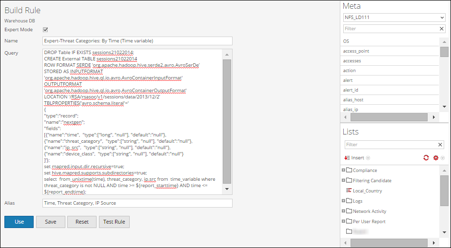The width and height of the screenshot is (451, 248).
Task: Click the Insert icon in Lists
Action: (347, 158)
